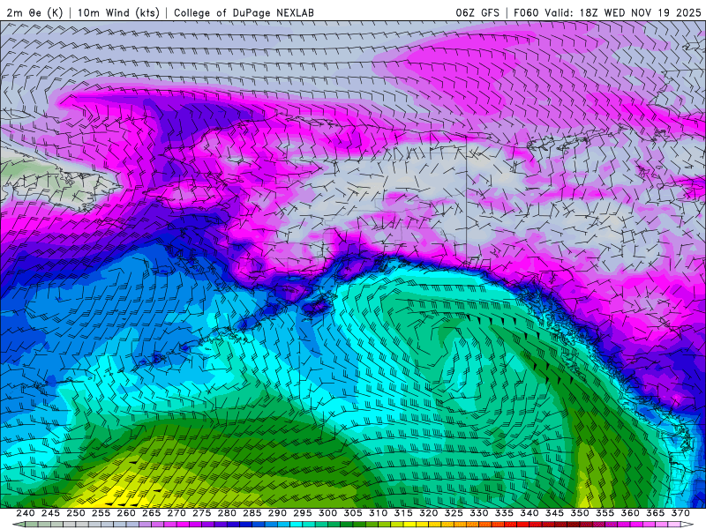The image size is (706, 529).
Task: Click the 265 value on the color scale
Action: click(151, 513)
